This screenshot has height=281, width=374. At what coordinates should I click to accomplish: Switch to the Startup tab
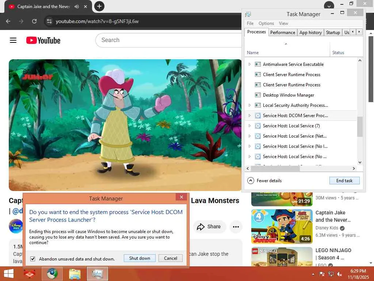coord(333,33)
